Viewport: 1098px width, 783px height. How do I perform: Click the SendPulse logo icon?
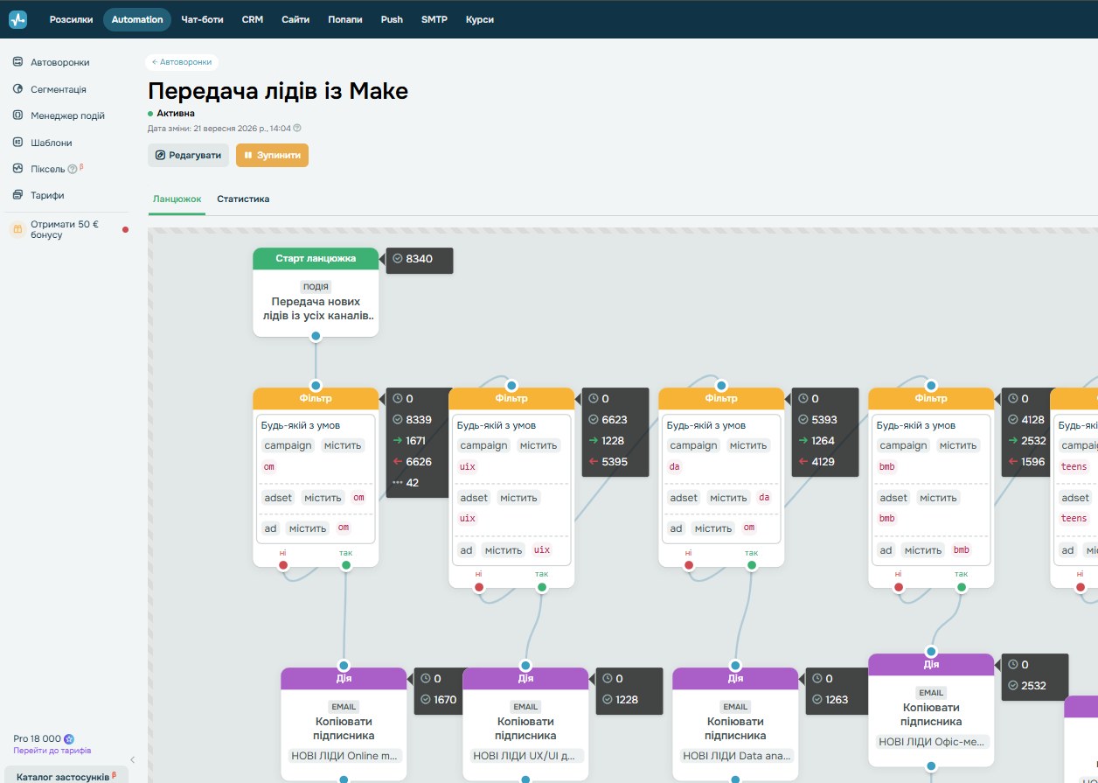(18, 19)
